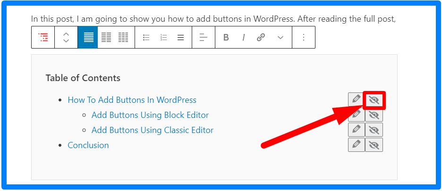
Task: Select the three column layout
Action: point(123,37)
